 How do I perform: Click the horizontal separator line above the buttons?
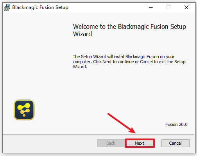point(98,134)
